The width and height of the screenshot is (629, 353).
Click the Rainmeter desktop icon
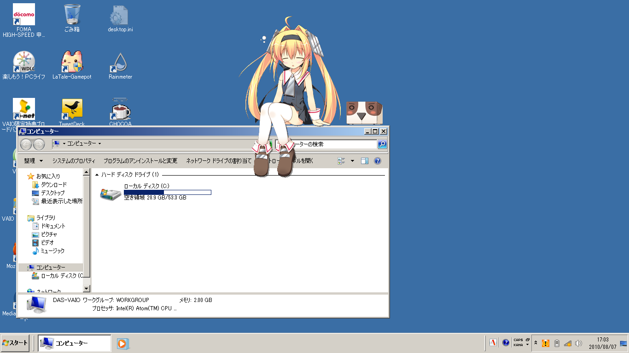[120, 63]
